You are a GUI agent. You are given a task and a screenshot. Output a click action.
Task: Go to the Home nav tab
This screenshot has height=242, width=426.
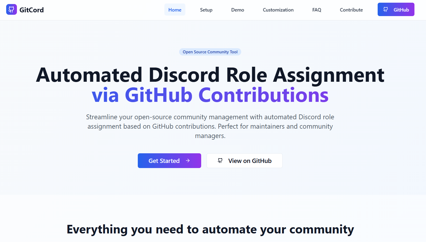(175, 10)
